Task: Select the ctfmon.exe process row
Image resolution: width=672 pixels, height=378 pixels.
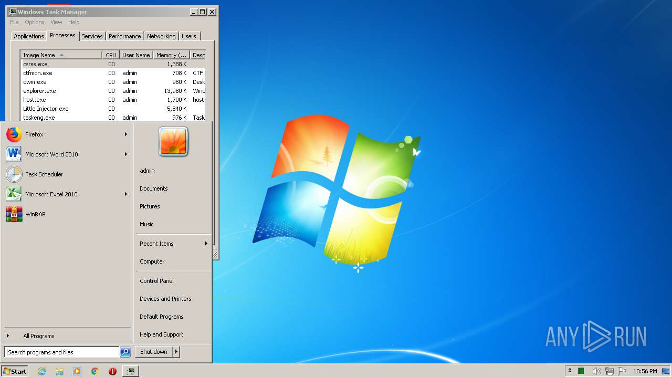Action: coord(113,73)
